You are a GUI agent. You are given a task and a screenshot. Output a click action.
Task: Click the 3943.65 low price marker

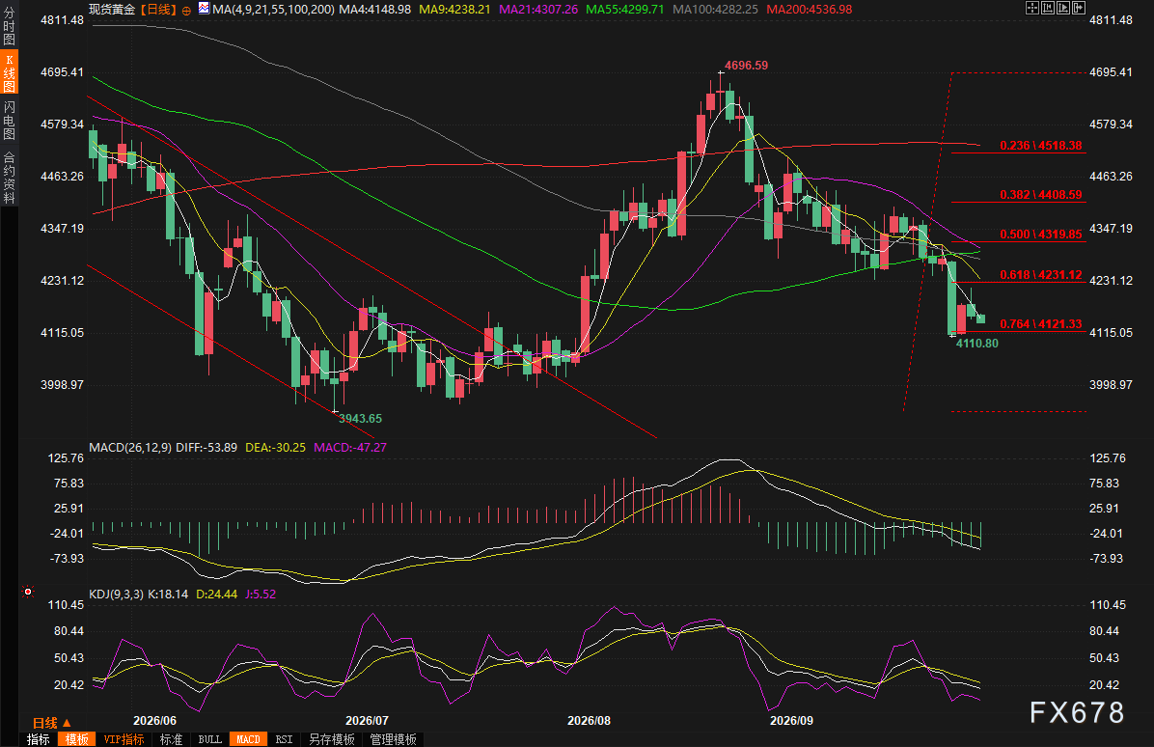point(360,419)
